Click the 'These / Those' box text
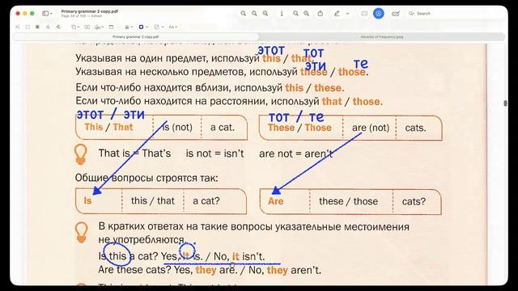Image resolution: width=518 pixels, height=291 pixels. point(299,128)
